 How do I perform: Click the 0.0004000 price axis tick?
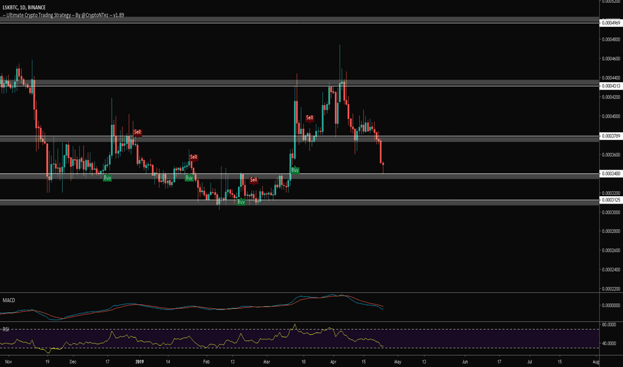611,116
